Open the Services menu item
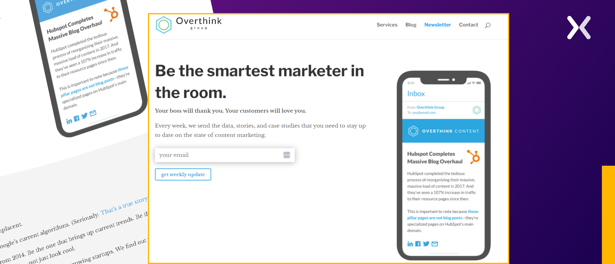Screen dimensions: 615x264 coord(387,25)
